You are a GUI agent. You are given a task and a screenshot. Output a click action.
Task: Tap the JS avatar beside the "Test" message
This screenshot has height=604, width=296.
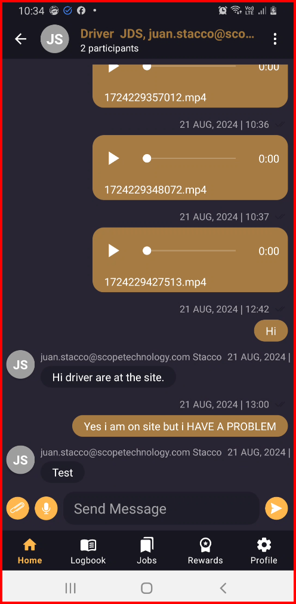click(20, 459)
